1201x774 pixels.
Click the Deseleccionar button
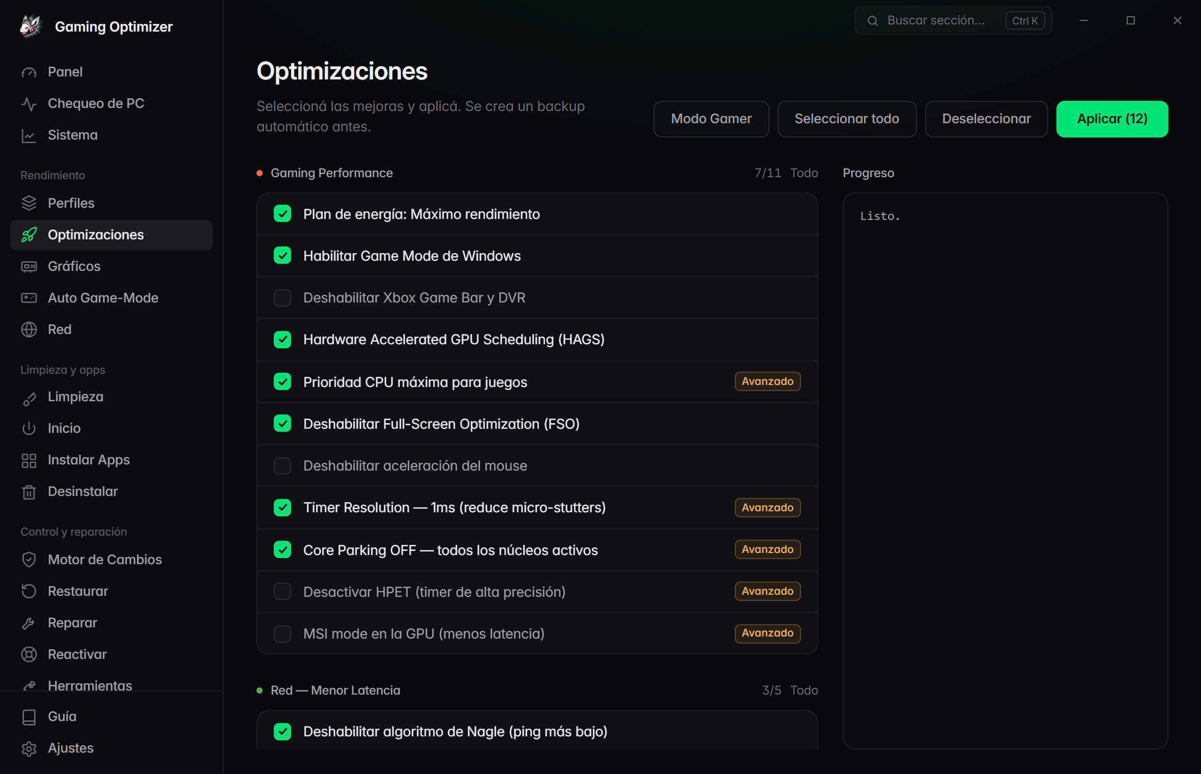click(986, 119)
